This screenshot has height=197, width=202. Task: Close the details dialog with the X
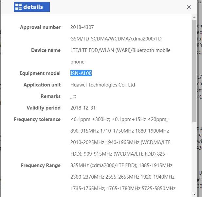(189, 7)
